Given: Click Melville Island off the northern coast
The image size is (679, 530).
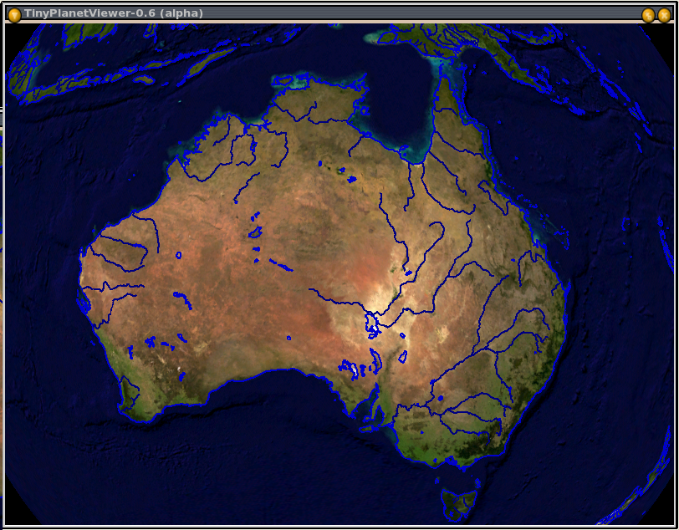Looking at the screenshot, I should (288, 83).
